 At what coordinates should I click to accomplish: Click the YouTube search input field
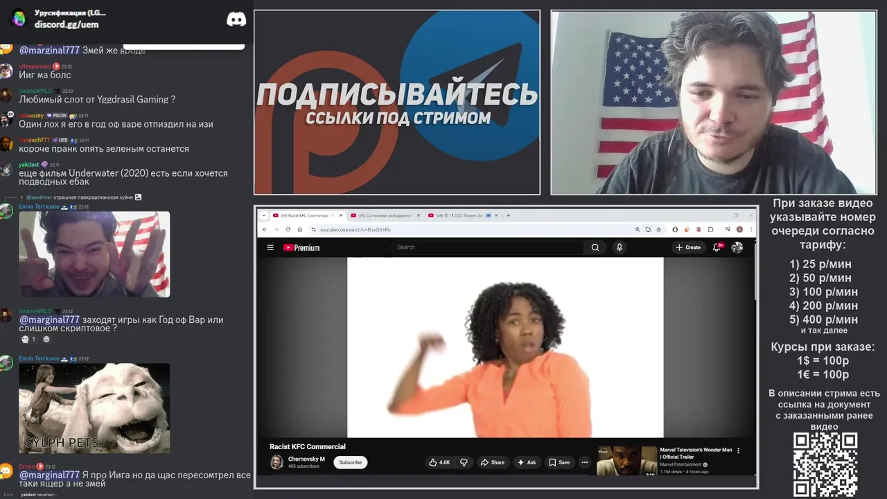pos(489,247)
